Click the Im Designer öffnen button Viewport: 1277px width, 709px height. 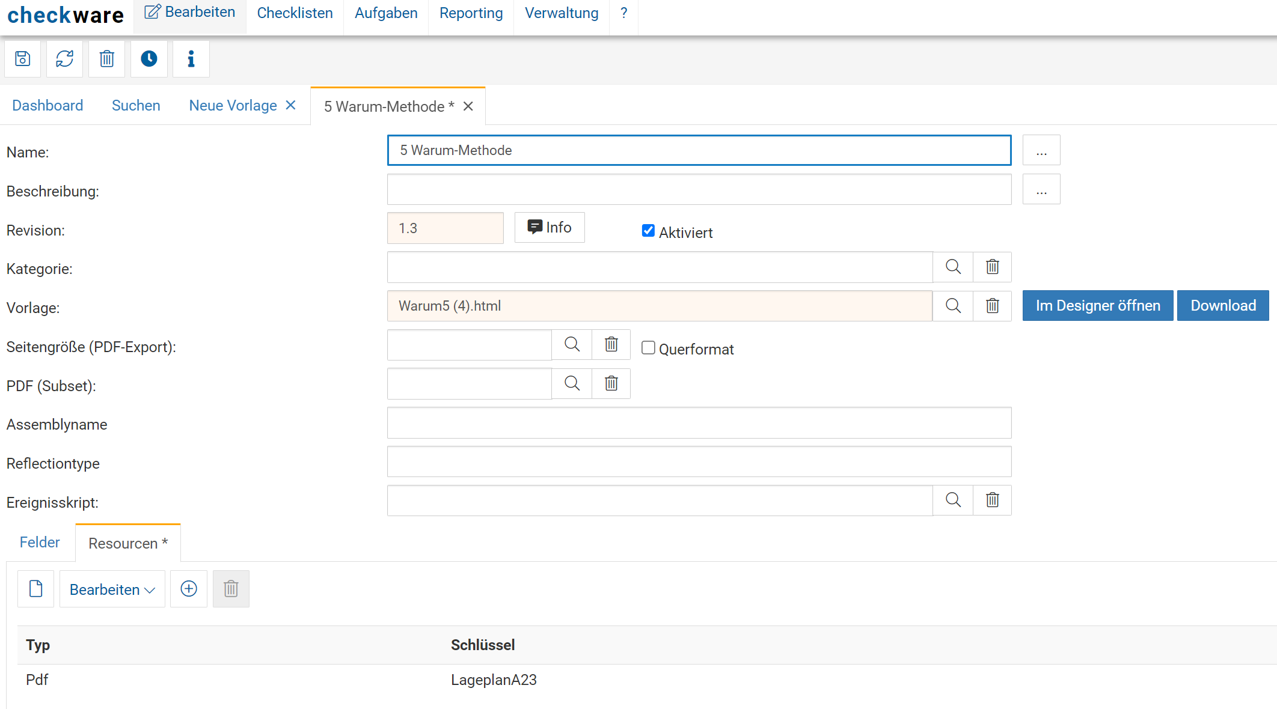(x=1098, y=306)
